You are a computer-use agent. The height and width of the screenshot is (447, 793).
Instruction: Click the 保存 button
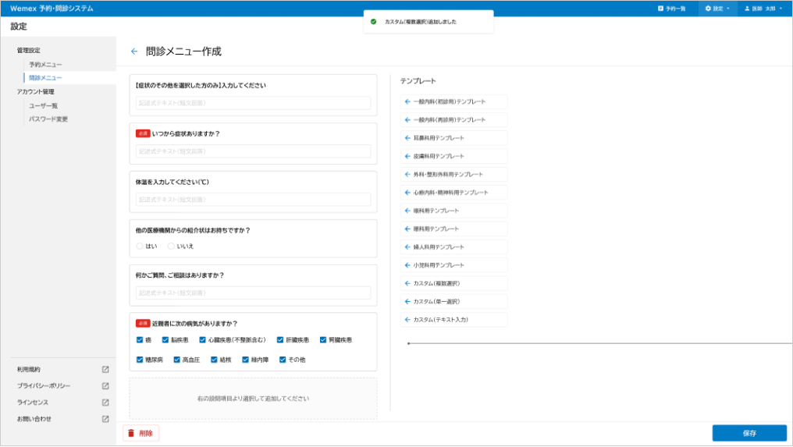click(x=749, y=433)
